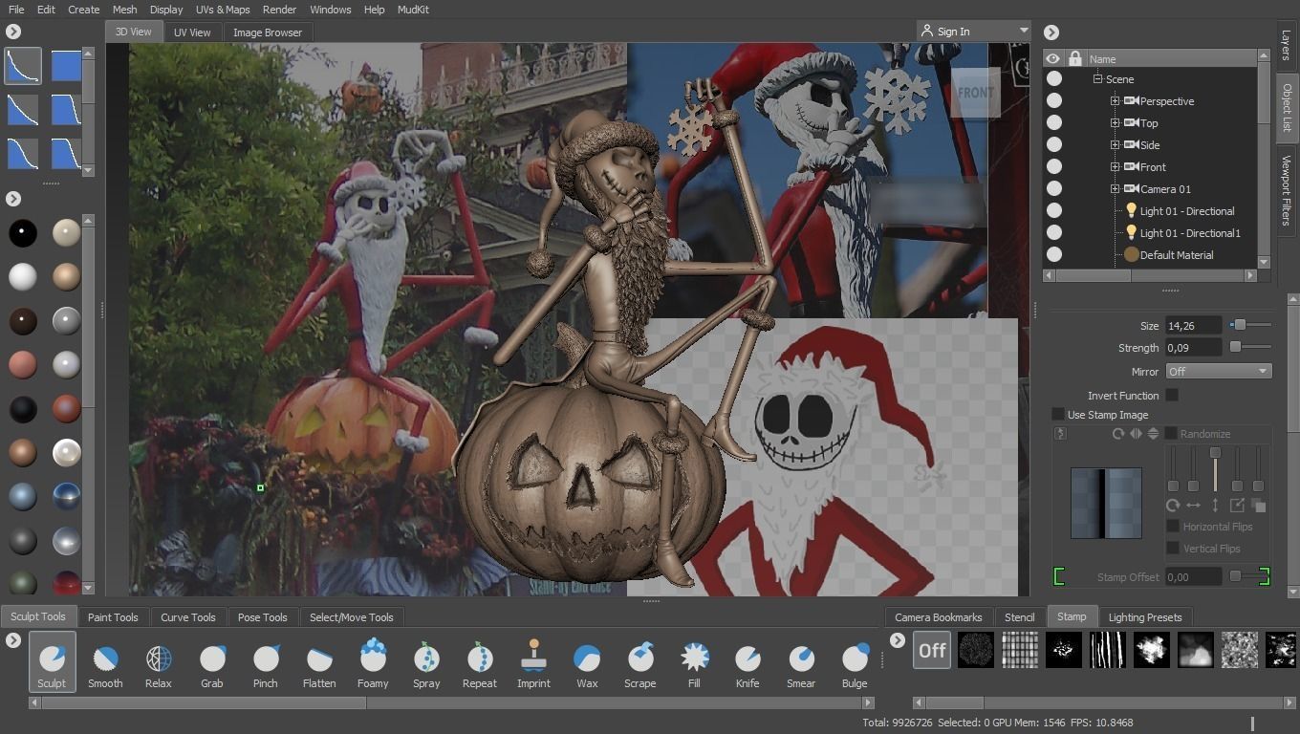
Task: Expand the Front camera node
Action: pos(1115,166)
